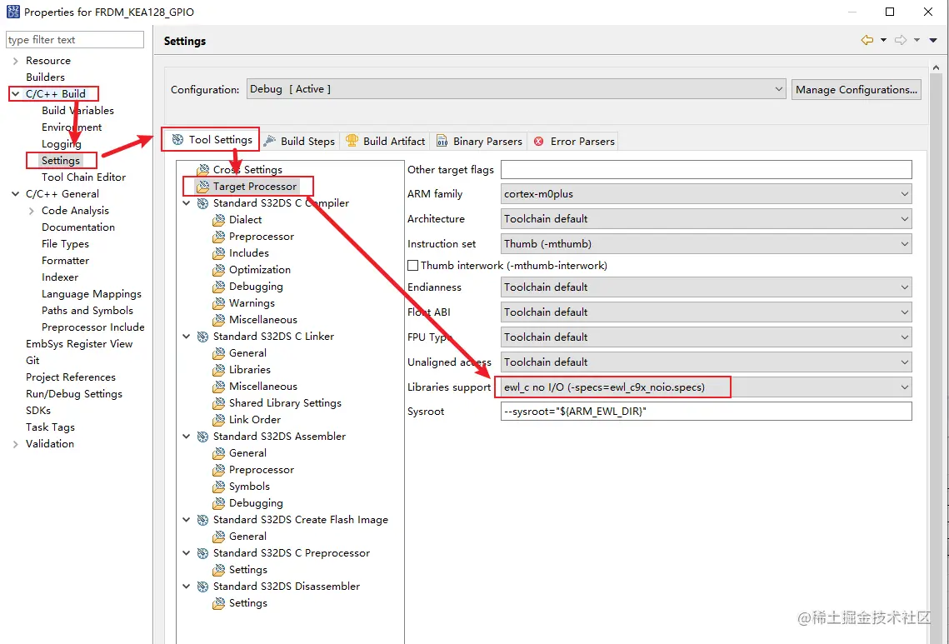Open the FPU Type dropdown
Screen dimensions: 949x644
[706, 337]
